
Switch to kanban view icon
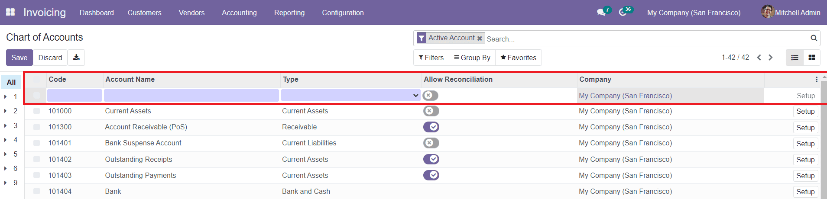812,58
